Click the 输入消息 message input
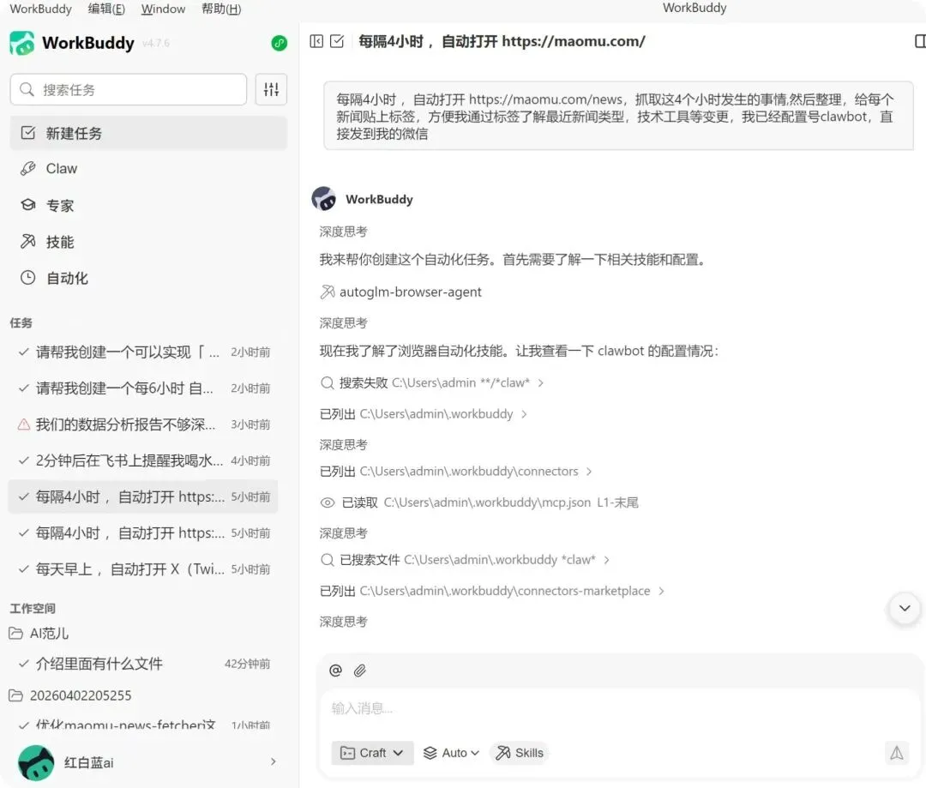The image size is (926, 788). coord(617,708)
